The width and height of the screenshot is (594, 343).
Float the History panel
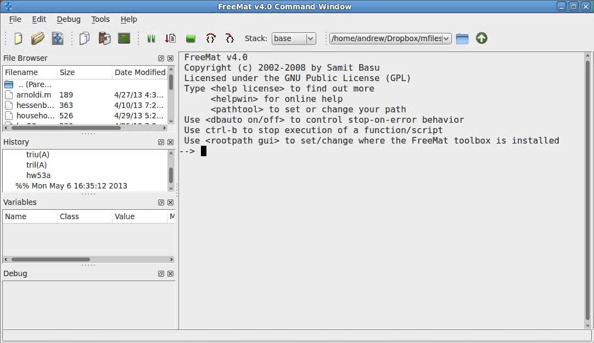[x=161, y=142]
